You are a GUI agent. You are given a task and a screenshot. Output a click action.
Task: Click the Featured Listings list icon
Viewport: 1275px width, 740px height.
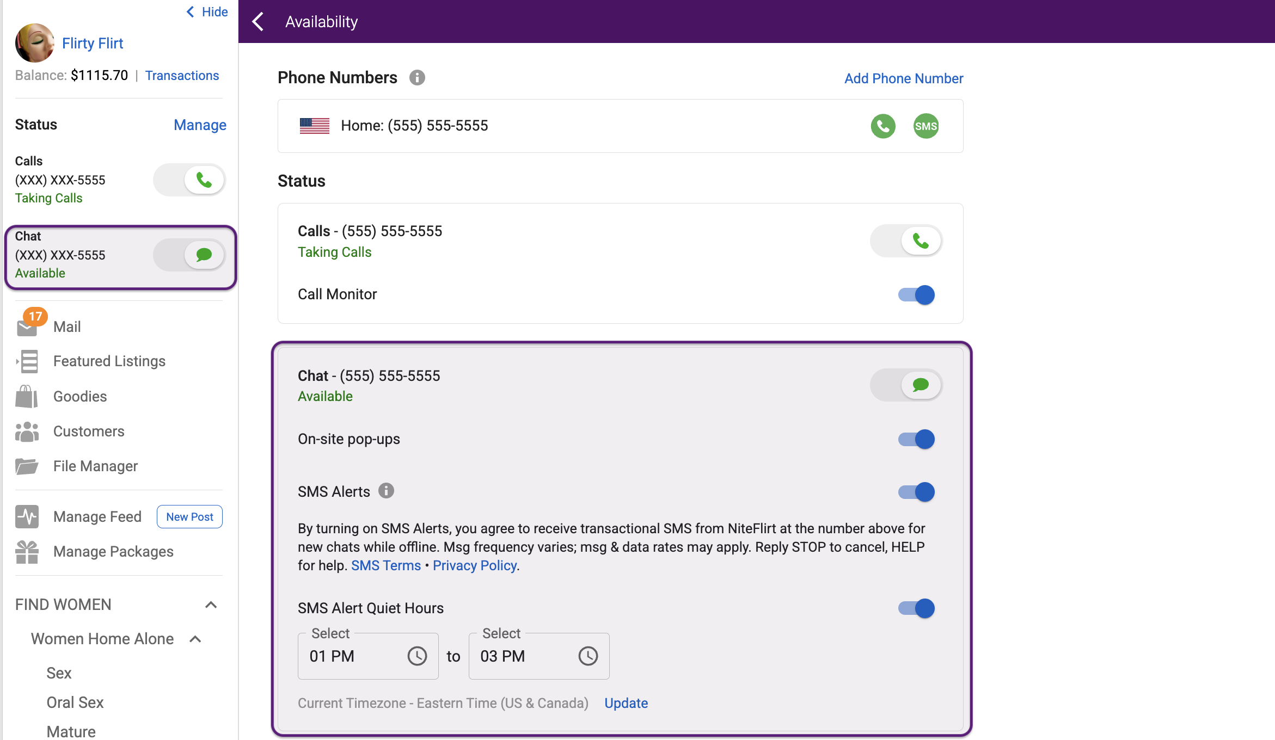click(x=27, y=361)
